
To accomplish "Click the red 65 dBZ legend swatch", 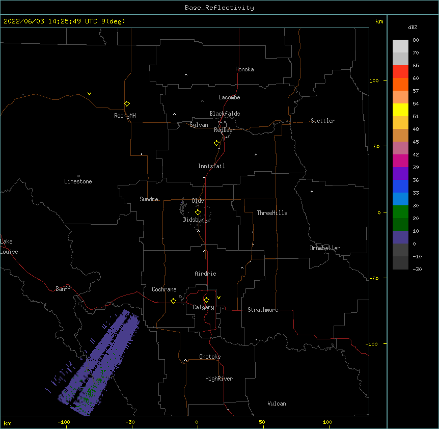I will coord(400,71).
